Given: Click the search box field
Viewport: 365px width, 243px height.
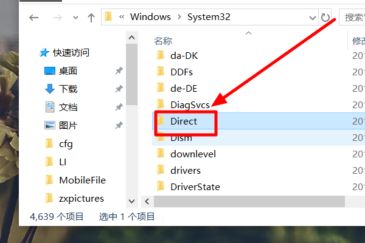Looking at the screenshot, I should [x=352, y=17].
